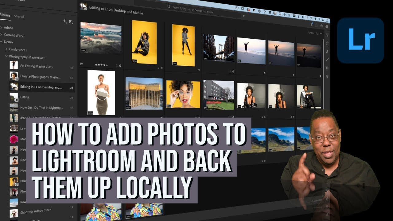Select the Brush masking tool

coord(327,60)
